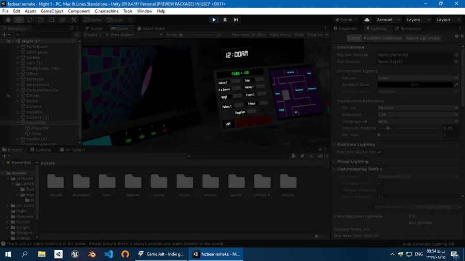Toggle Maximize On Play
The image size is (465, 261).
click(249, 35)
